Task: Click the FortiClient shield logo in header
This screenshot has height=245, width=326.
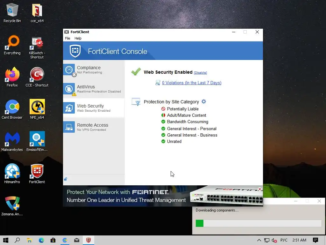Action: (x=75, y=51)
